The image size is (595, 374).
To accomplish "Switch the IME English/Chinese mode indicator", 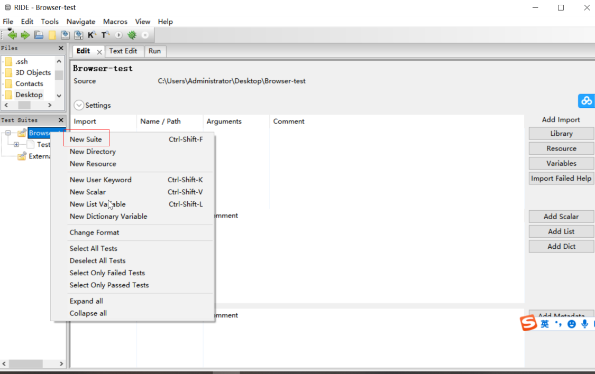I will 545,324.
